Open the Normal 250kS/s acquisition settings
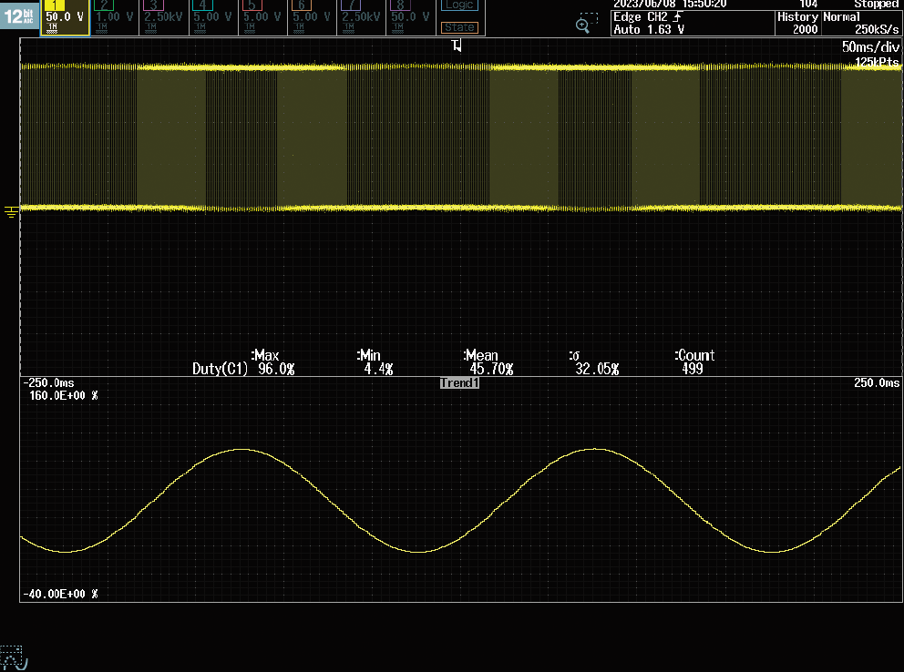The image size is (904, 672). click(x=861, y=23)
